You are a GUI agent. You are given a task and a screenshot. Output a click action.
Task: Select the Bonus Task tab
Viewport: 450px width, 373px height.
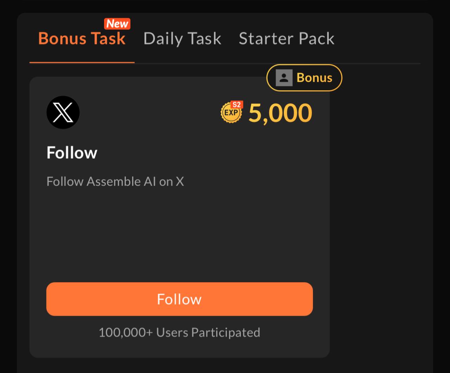tap(82, 38)
